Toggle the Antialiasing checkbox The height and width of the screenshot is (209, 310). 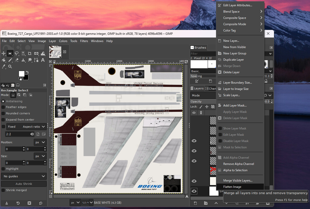[3, 101]
